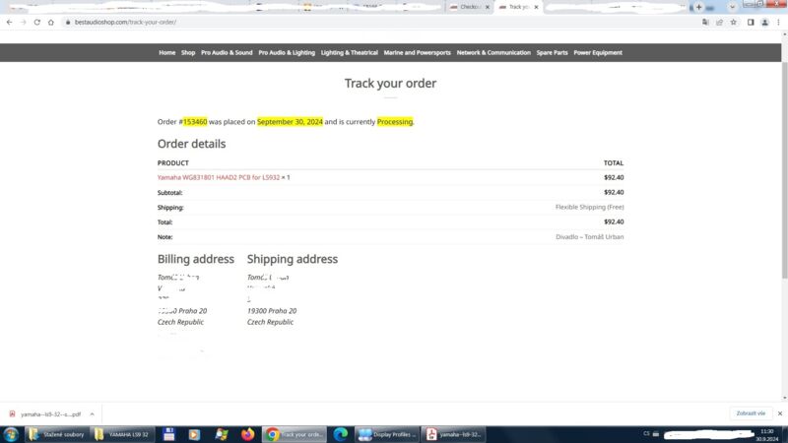Image resolution: width=788 pixels, height=443 pixels.
Task: Open the yamaha-ls9-32 PDF taskbar window
Action: [454, 434]
